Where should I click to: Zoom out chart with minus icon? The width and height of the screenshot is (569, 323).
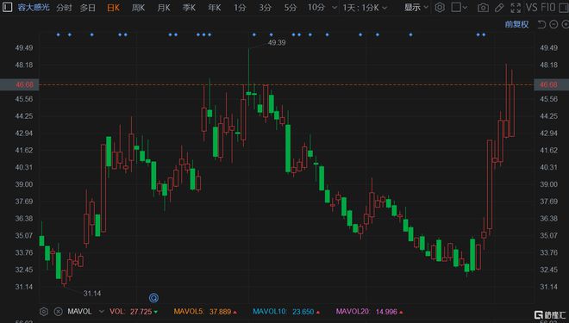(553, 24)
